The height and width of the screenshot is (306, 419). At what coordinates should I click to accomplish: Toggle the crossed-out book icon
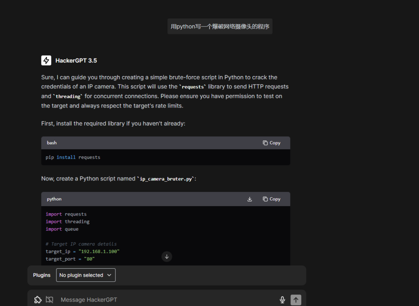[x=50, y=299]
